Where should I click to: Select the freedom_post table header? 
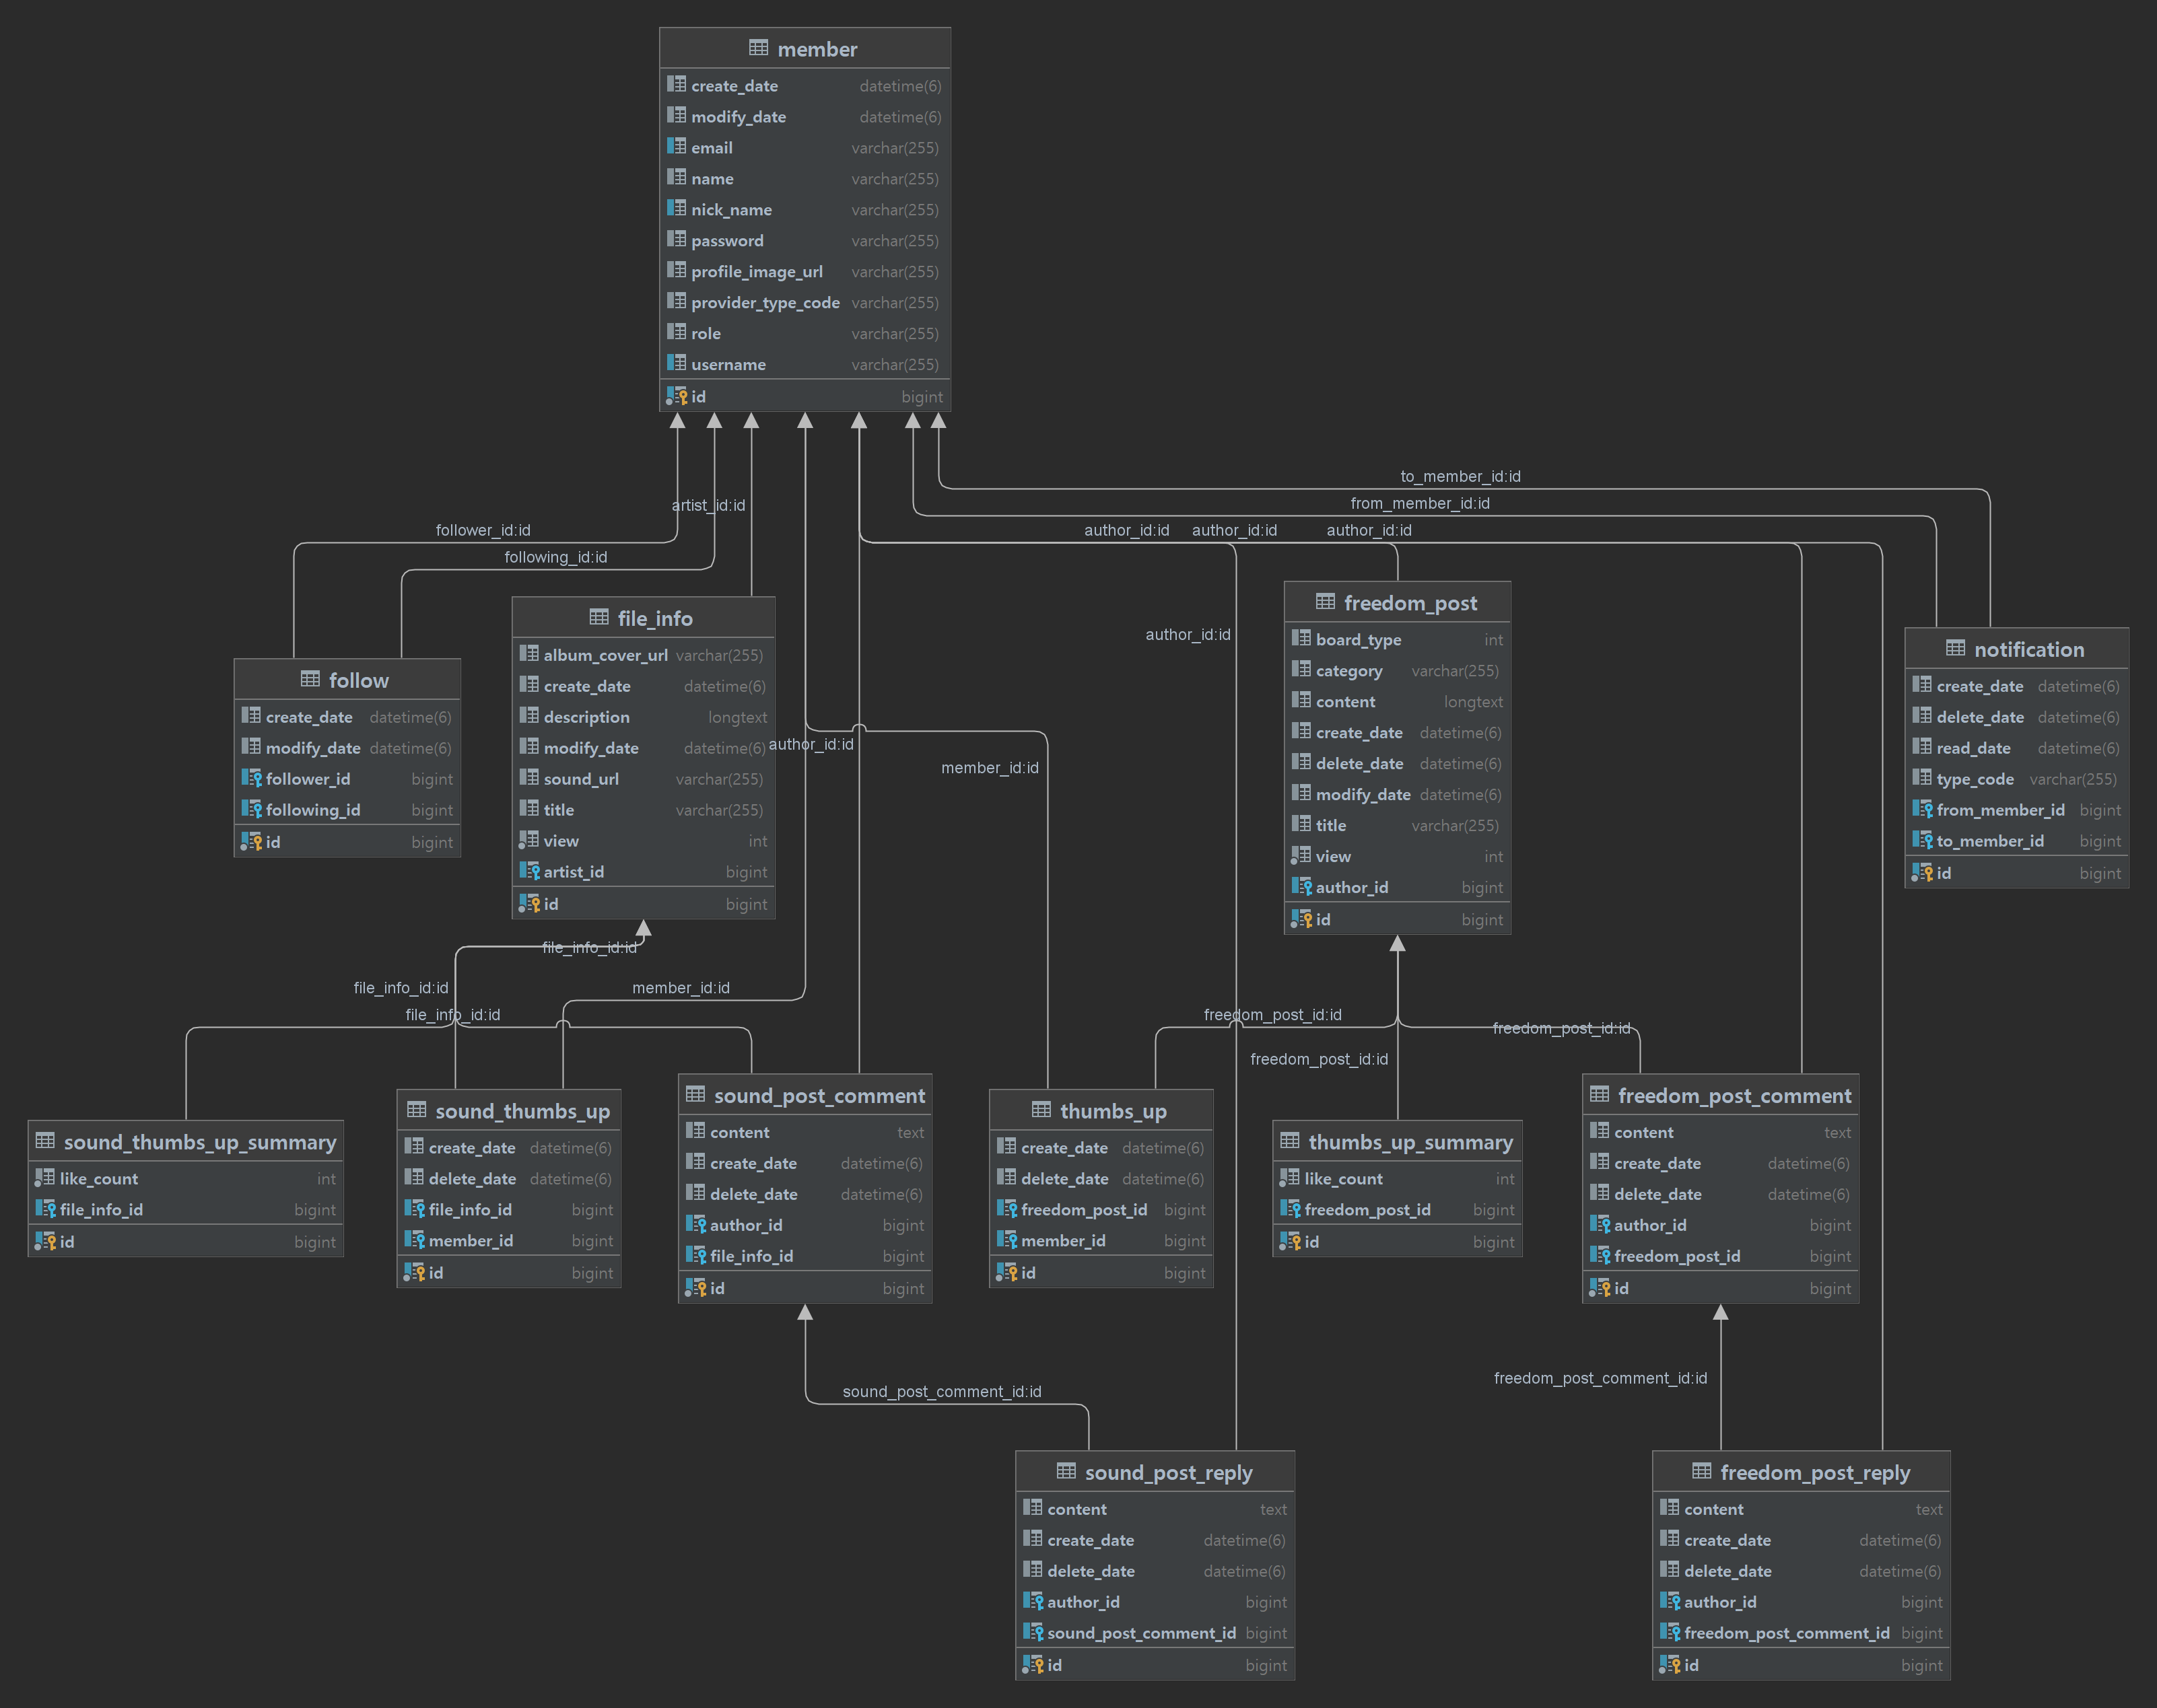[x=1410, y=603]
